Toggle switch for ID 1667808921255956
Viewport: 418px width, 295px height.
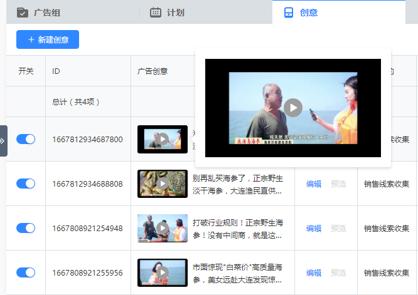[x=26, y=272]
